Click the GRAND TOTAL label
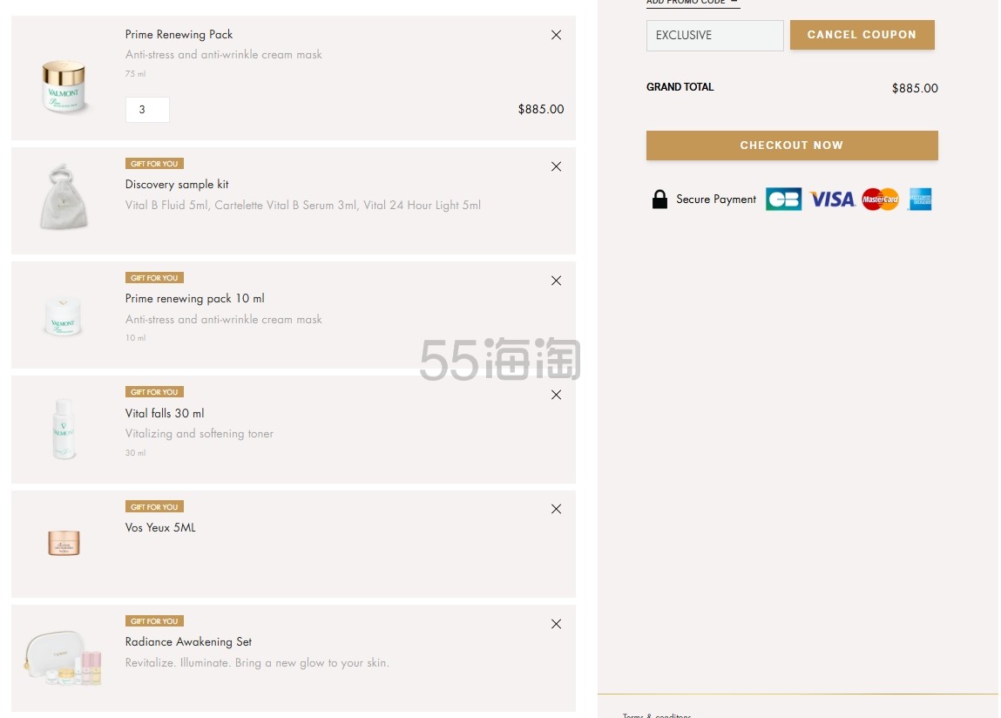This screenshot has height=718, width=1001. pyautogui.click(x=680, y=87)
